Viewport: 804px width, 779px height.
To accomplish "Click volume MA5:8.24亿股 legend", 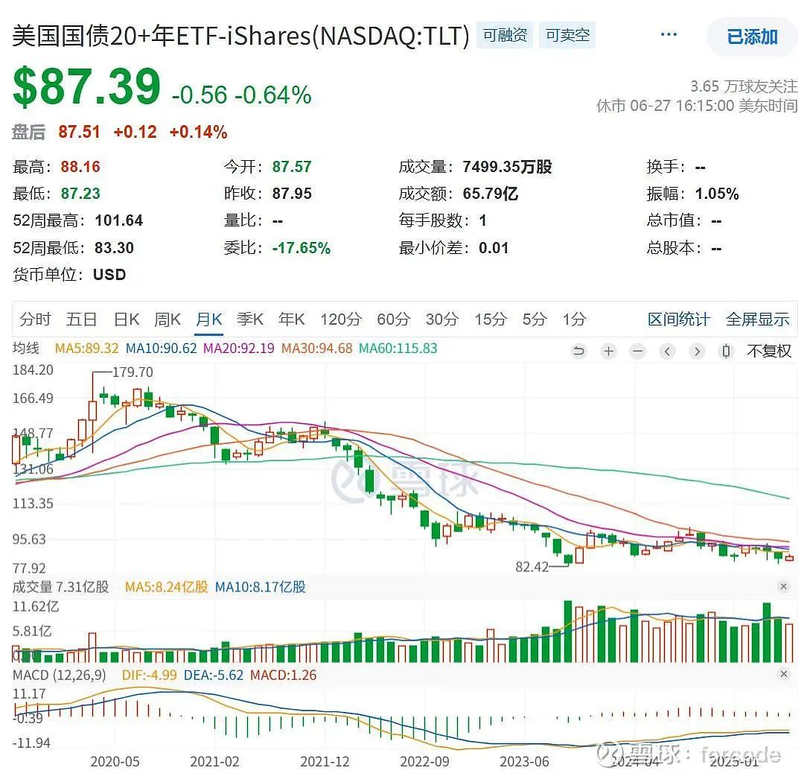I will [166, 587].
